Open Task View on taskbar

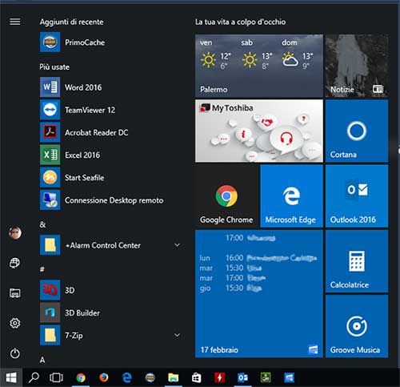click(x=56, y=377)
